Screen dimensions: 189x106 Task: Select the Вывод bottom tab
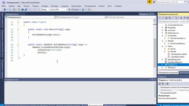coord(84,105)
